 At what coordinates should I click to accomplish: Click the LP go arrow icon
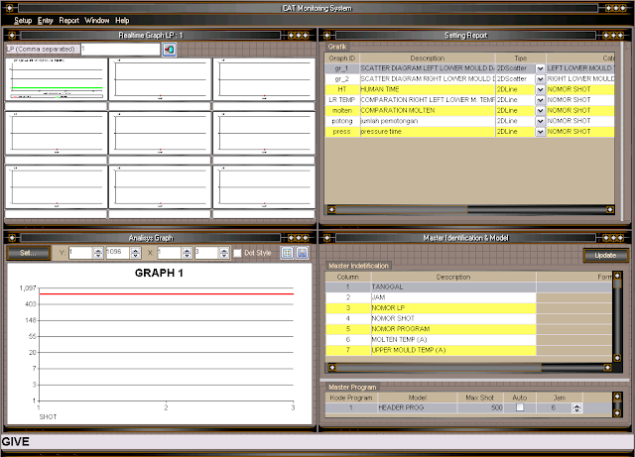(170, 50)
